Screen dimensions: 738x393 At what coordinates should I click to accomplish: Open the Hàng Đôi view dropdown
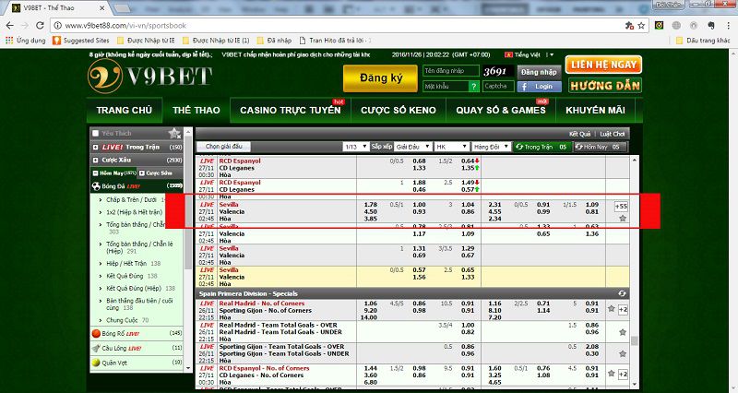point(491,147)
